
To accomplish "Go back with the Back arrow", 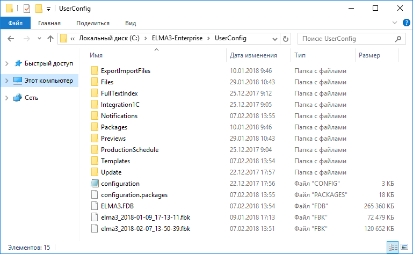I will coord(11,39).
